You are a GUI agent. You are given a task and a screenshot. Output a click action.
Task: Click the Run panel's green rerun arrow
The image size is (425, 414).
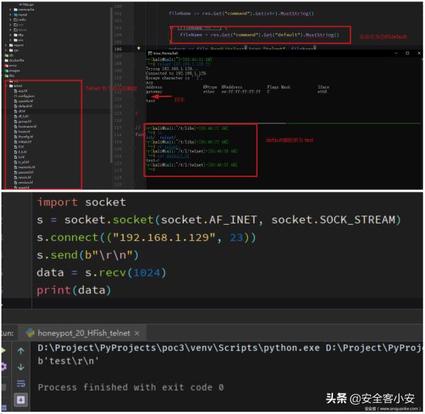click(x=4, y=349)
